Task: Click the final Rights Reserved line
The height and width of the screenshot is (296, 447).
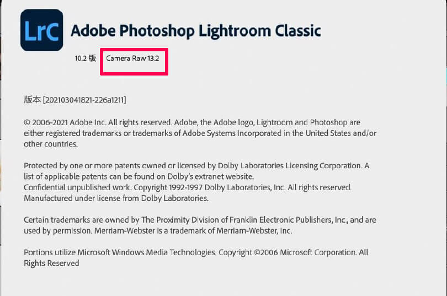Action: coord(51,263)
